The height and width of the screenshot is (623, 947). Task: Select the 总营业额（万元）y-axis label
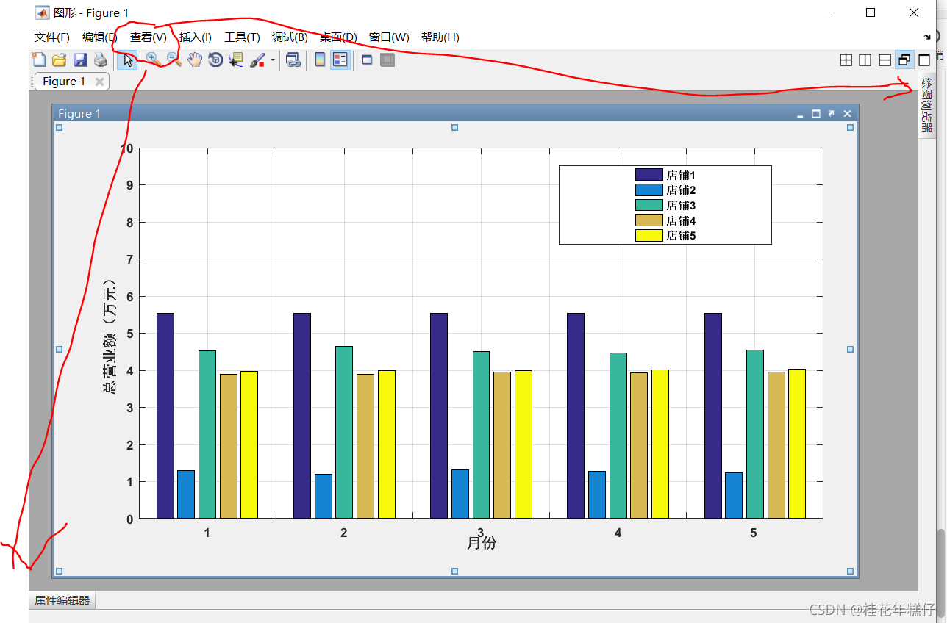110,337
